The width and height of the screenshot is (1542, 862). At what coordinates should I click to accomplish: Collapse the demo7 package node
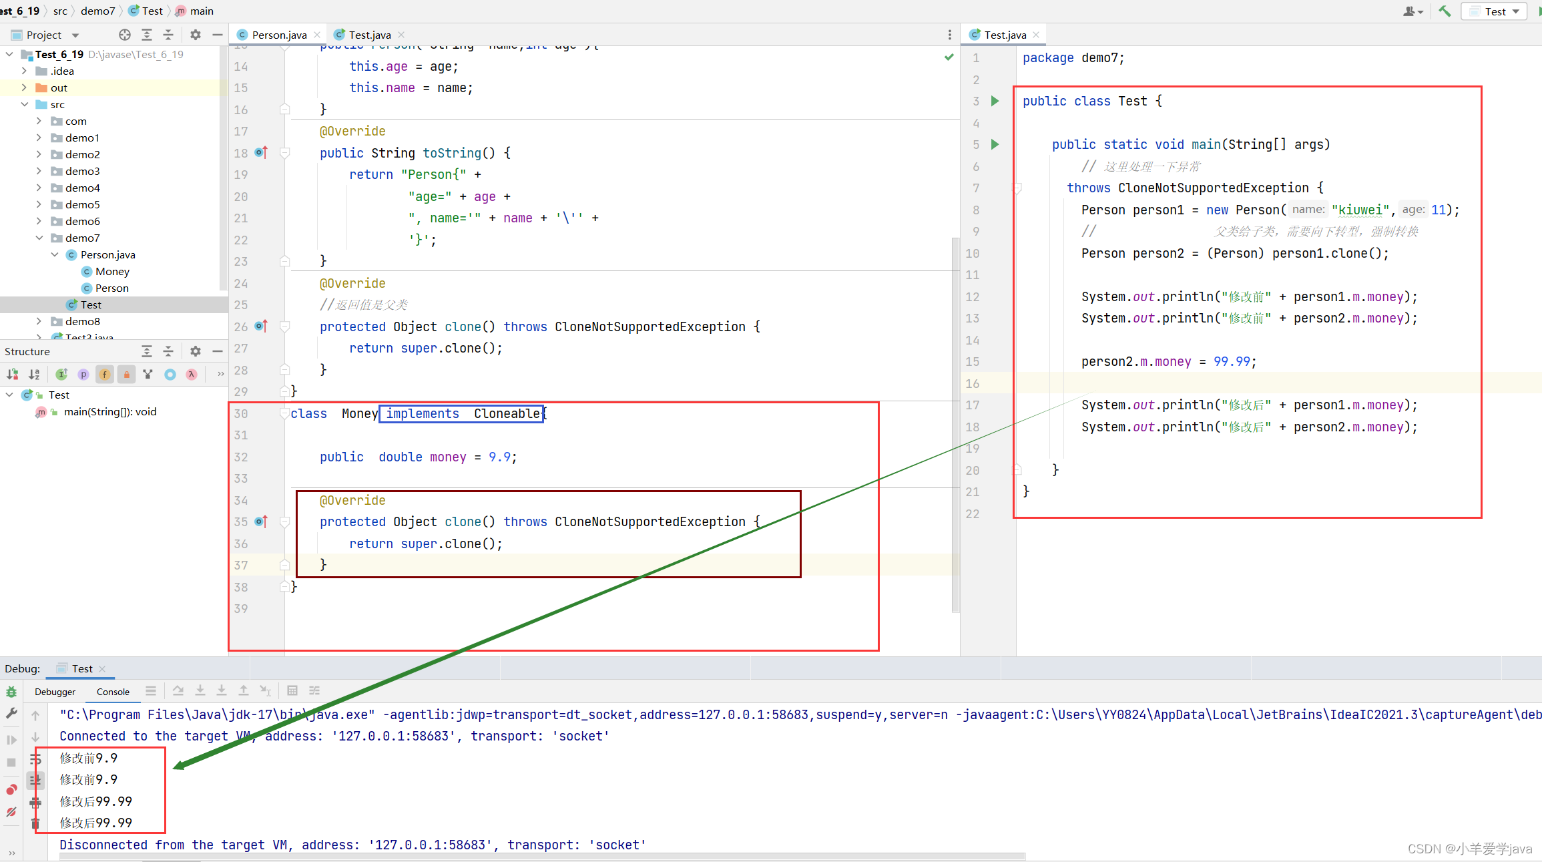point(39,238)
